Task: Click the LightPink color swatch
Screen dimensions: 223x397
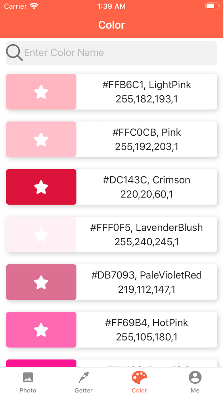Action: [41, 92]
